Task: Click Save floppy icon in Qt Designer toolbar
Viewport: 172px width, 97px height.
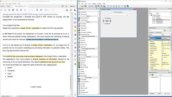Action: coord(85,6)
